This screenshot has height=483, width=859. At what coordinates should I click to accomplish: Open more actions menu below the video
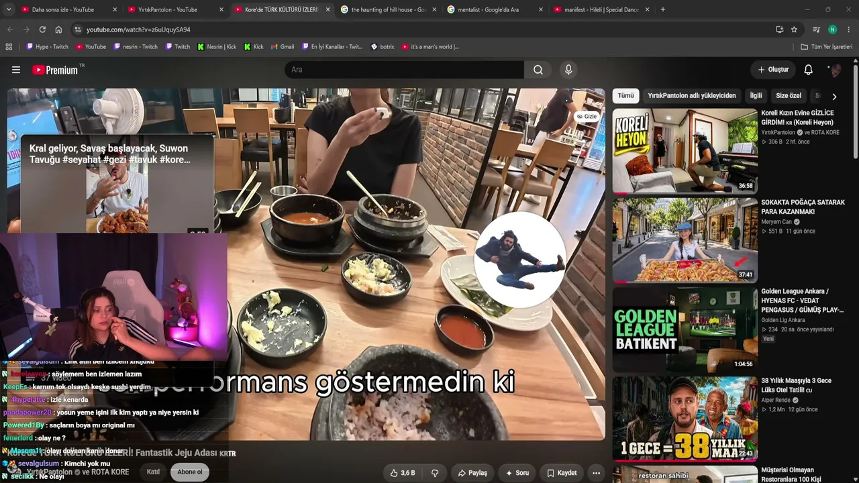(x=596, y=473)
